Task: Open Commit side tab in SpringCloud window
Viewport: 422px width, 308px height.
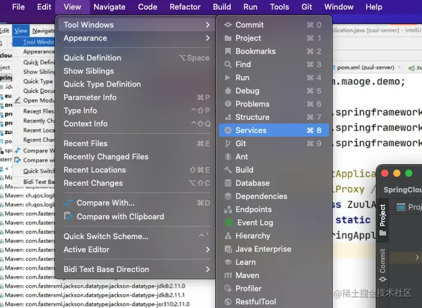Action: click(382, 265)
